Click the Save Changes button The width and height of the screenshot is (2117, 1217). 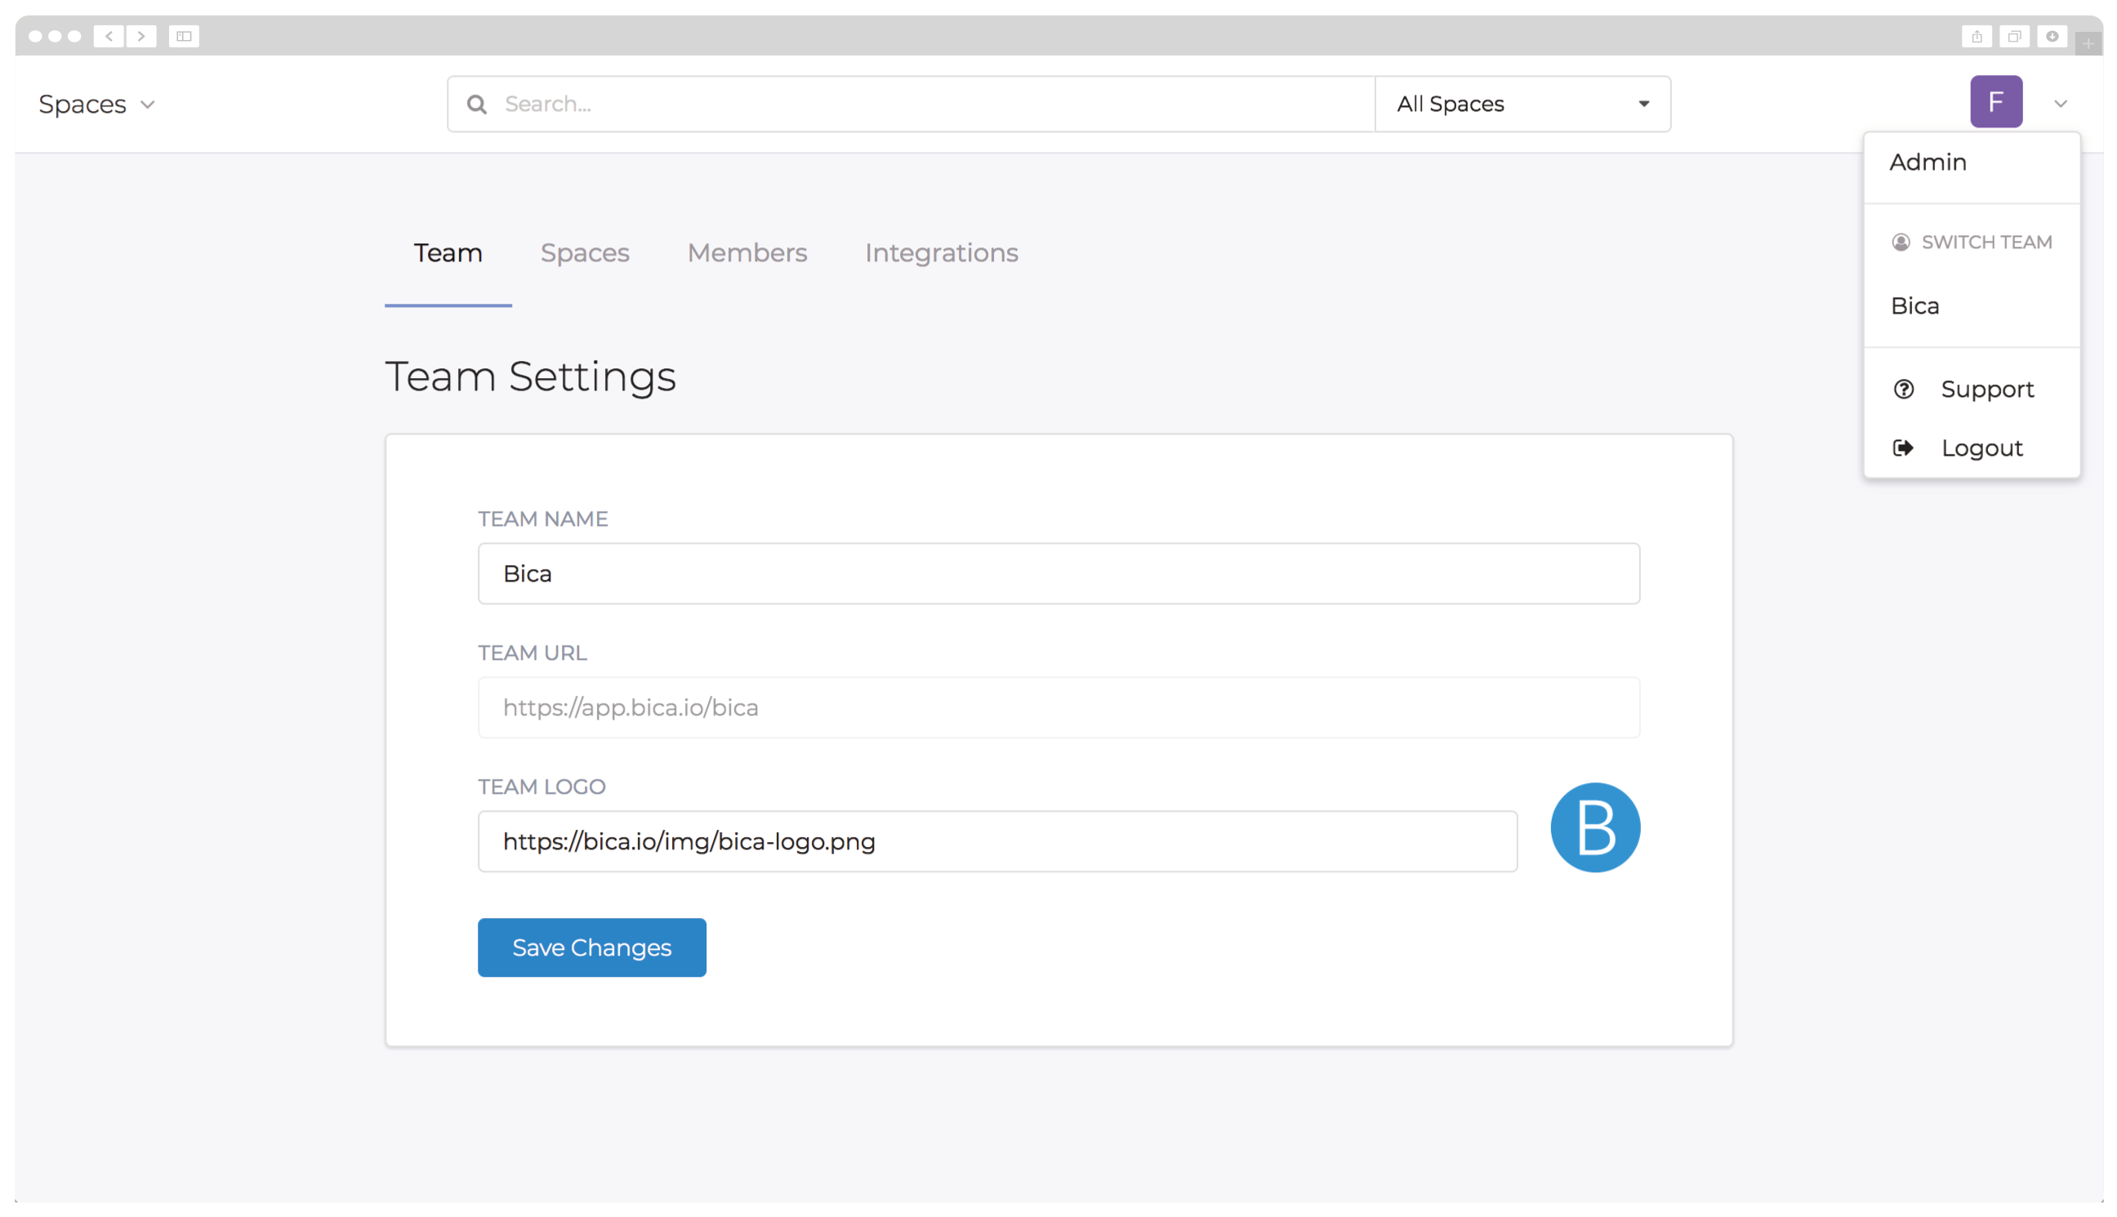[x=591, y=947]
